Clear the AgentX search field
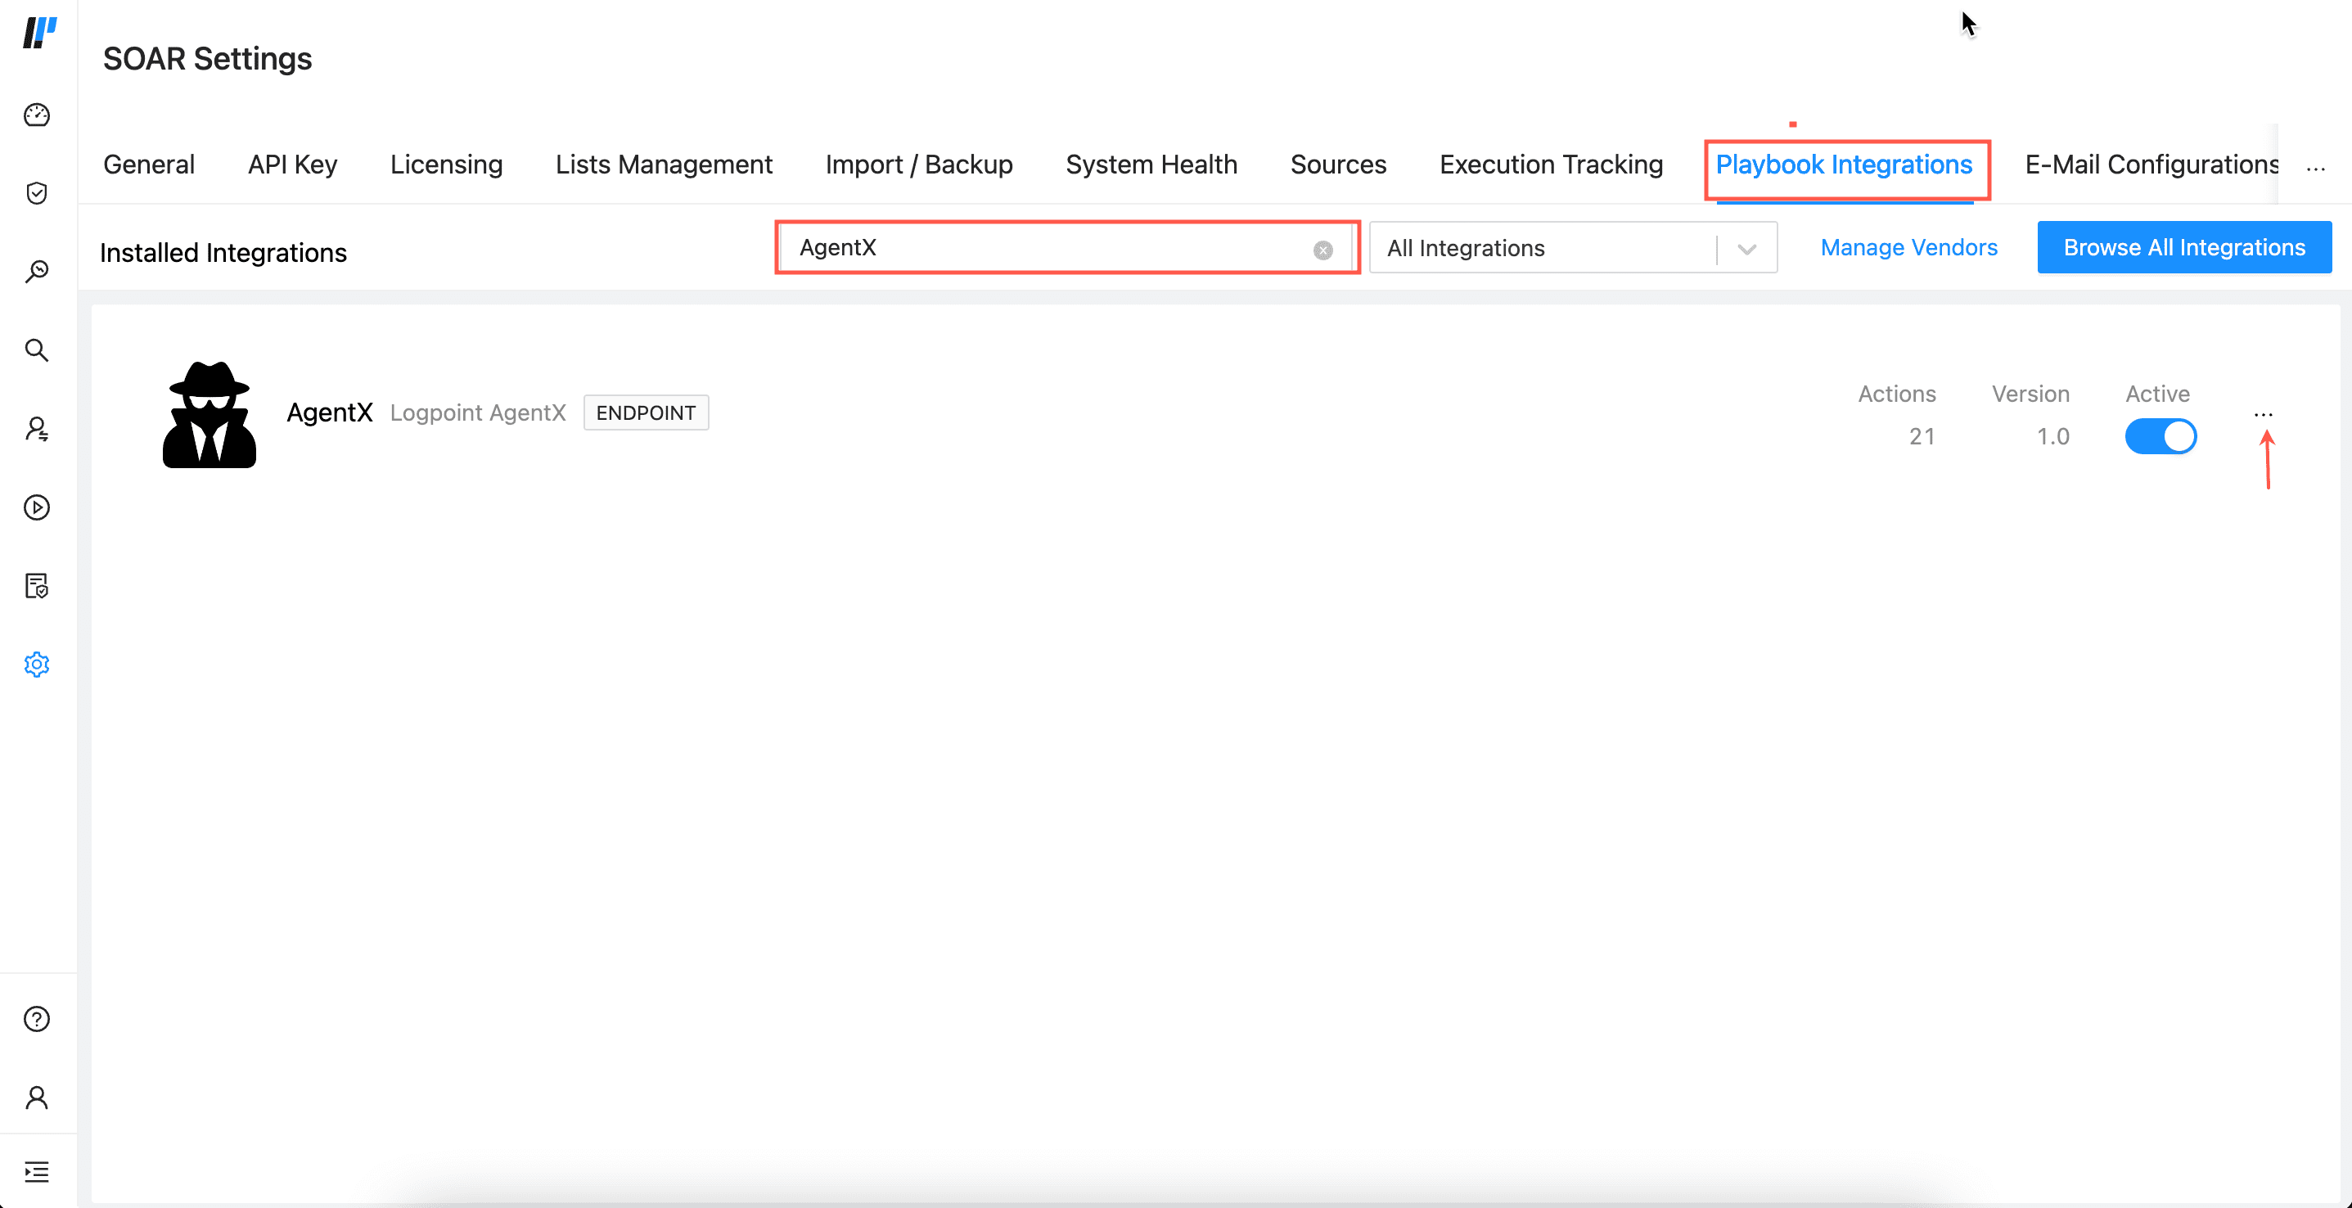The image size is (2352, 1208). [x=1322, y=250]
